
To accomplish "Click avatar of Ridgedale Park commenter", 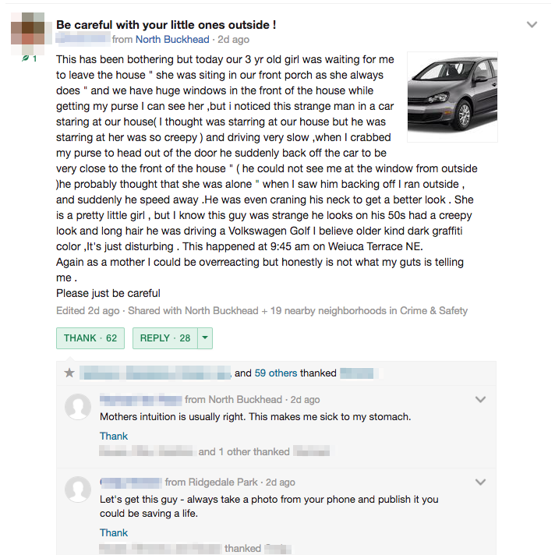I will tap(78, 490).
